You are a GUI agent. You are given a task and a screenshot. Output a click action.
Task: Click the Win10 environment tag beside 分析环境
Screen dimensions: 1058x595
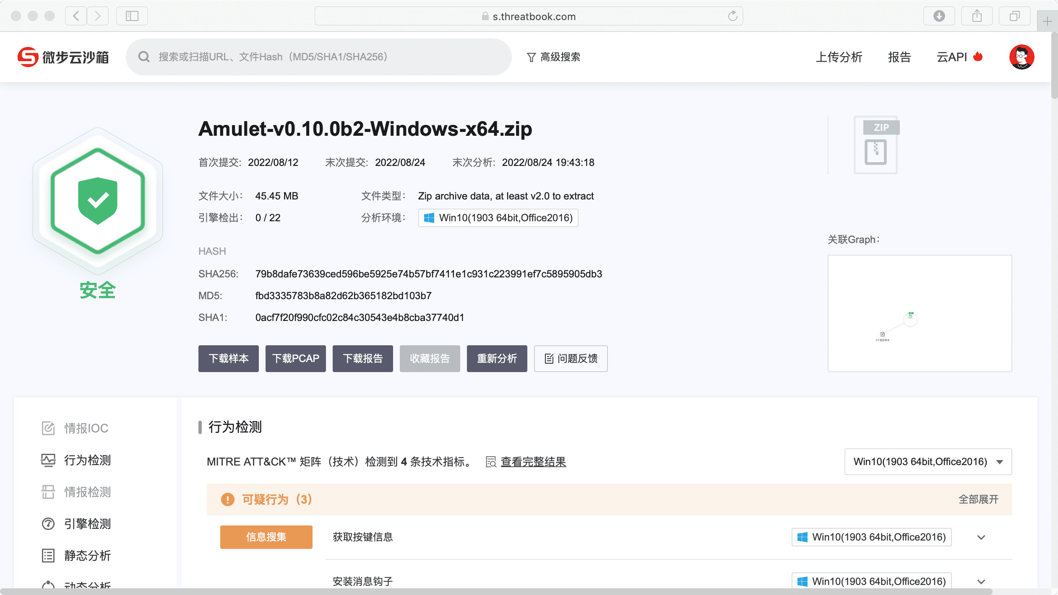tap(498, 218)
